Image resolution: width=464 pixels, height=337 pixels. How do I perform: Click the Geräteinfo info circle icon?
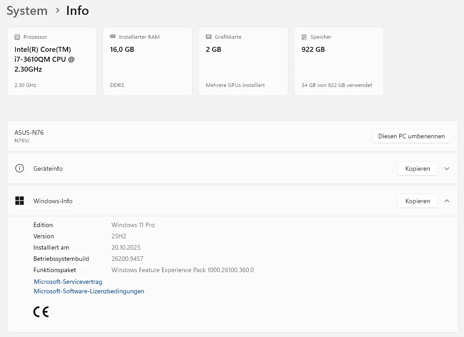click(19, 168)
